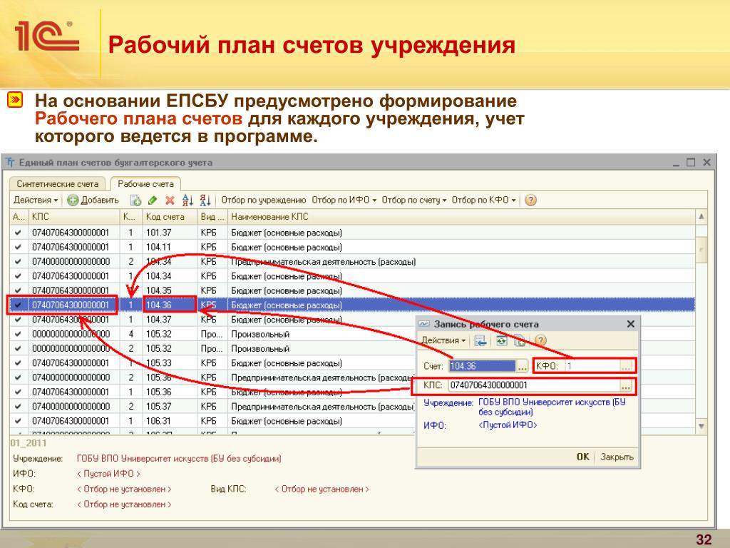Image resolution: width=730 pixels, height=548 pixels.
Task: Click the Наименование КПС column header
Action: 461,217
